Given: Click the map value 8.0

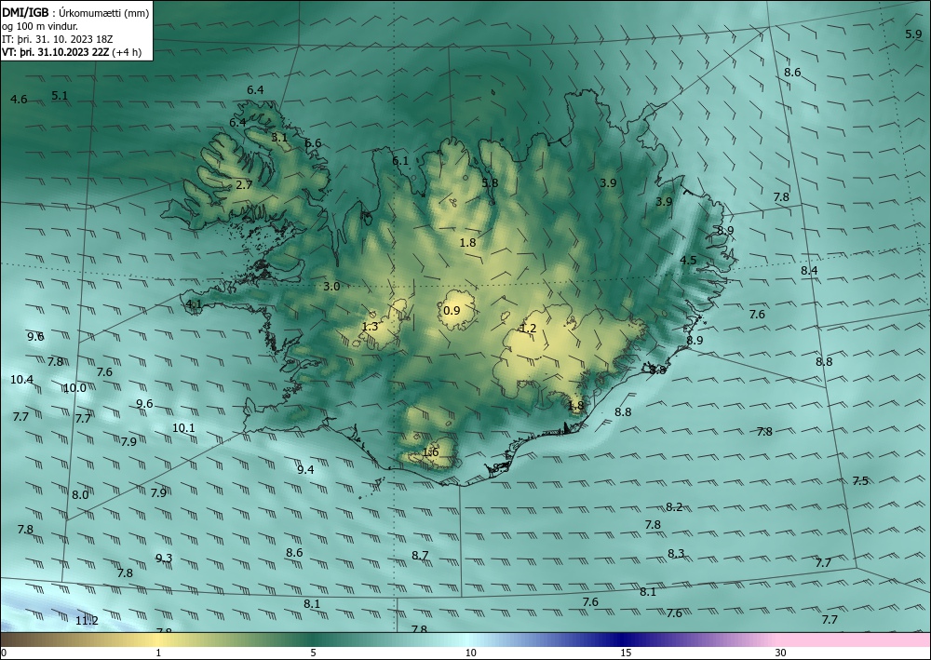Looking at the screenshot, I should (80, 494).
